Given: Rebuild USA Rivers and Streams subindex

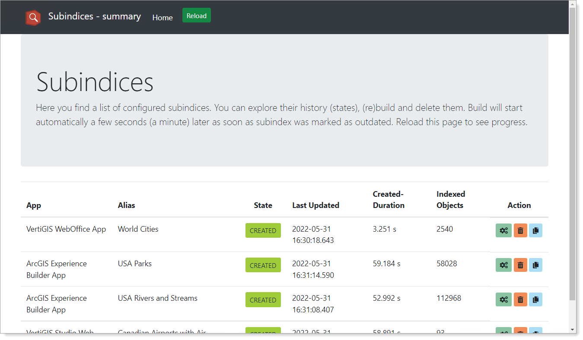Looking at the screenshot, I should pyautogui.click(x=503, y=299).
